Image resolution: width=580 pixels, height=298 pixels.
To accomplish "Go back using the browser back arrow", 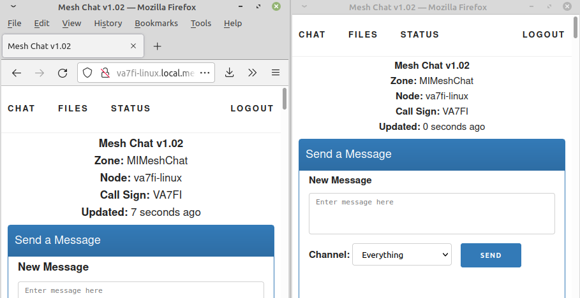I will point(17,73).
